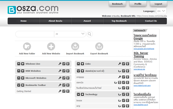Click the Add New Folder icon
Viewport: 173px width, 109px height.
point(27,46)
